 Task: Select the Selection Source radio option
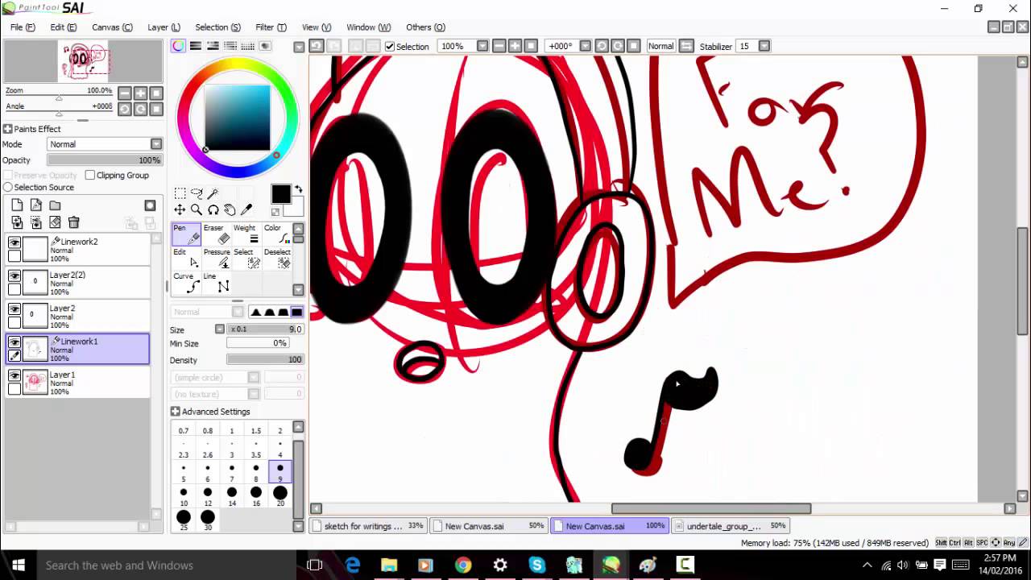coord(8,187)
